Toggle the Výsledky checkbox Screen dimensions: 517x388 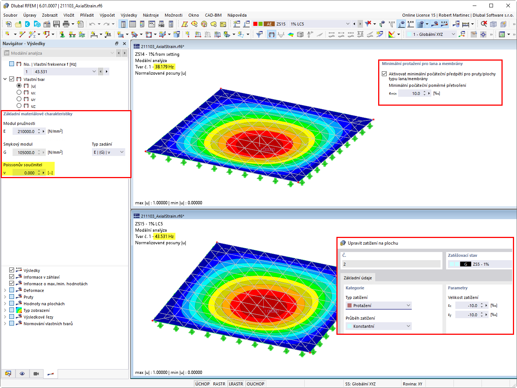pos(12,270)
